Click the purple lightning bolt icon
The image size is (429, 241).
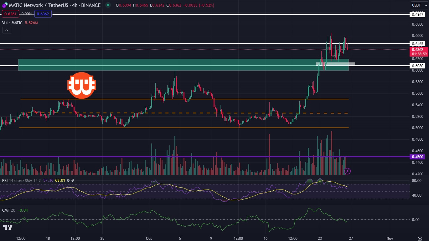[347, 171]
